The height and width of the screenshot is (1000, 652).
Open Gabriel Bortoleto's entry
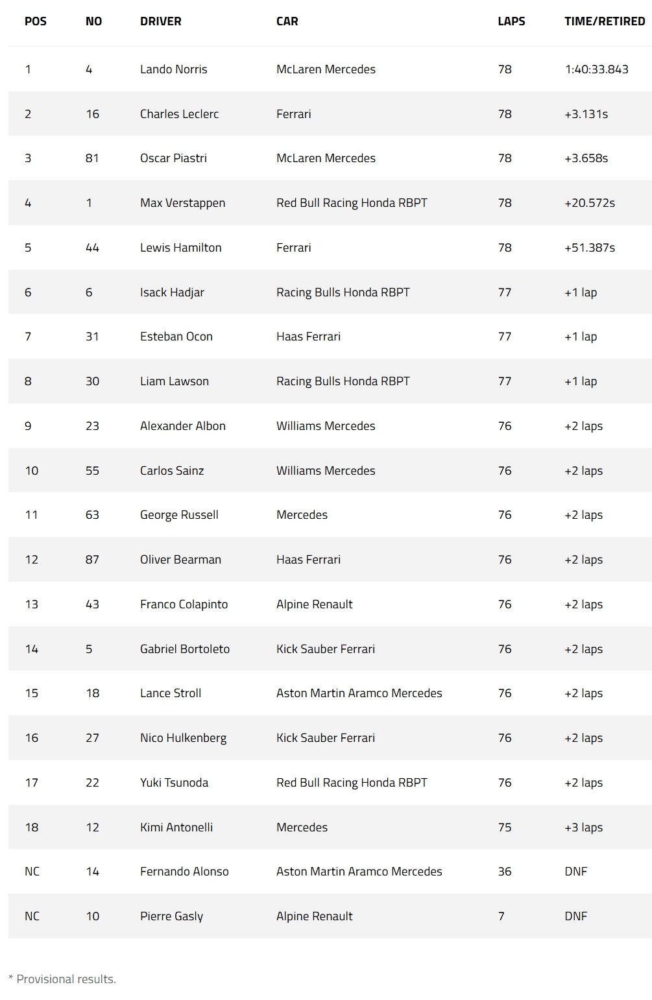(x=184, y=649)
